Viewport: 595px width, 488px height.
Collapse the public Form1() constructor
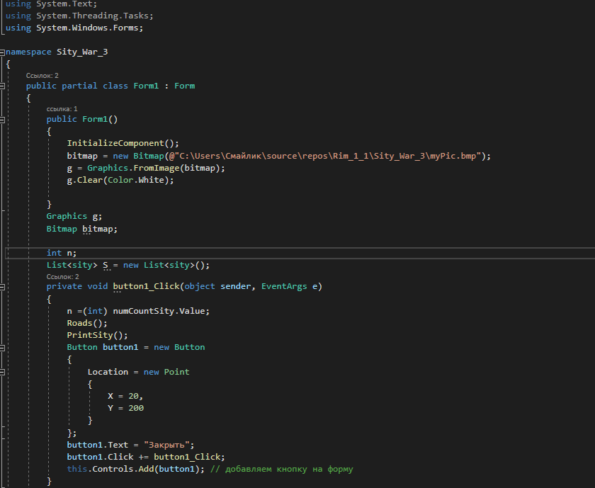(2, 120)
